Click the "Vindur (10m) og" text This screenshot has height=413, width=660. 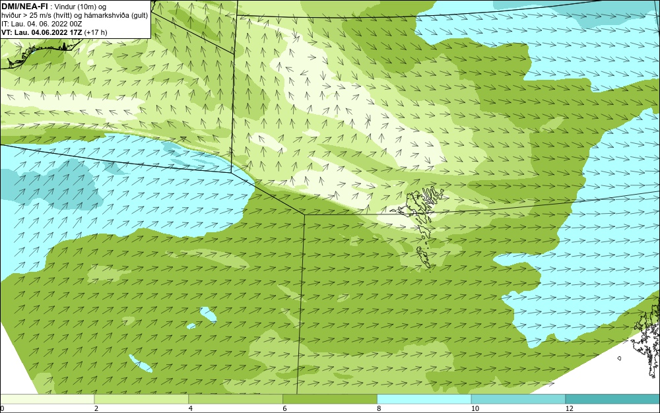81,7
